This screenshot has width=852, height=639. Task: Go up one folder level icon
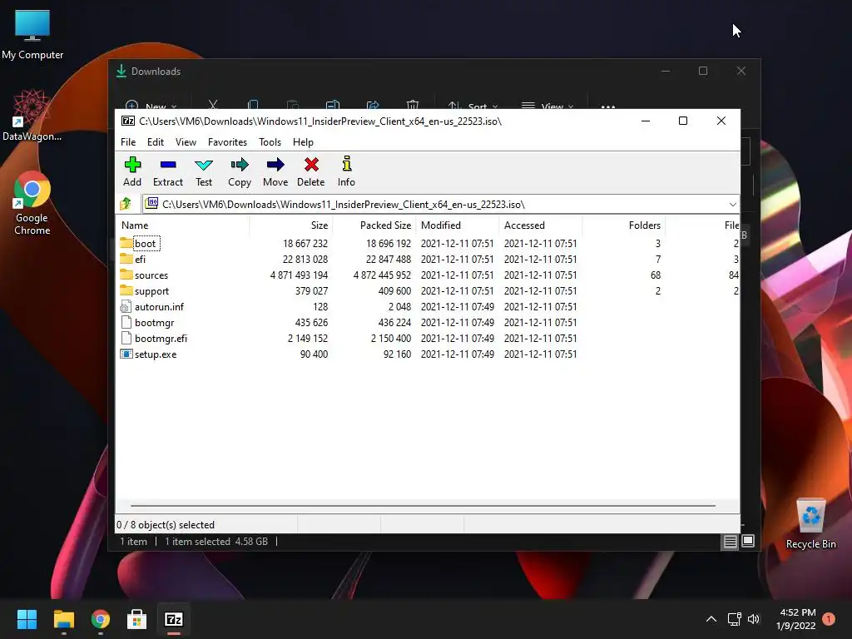pos(126,204)
